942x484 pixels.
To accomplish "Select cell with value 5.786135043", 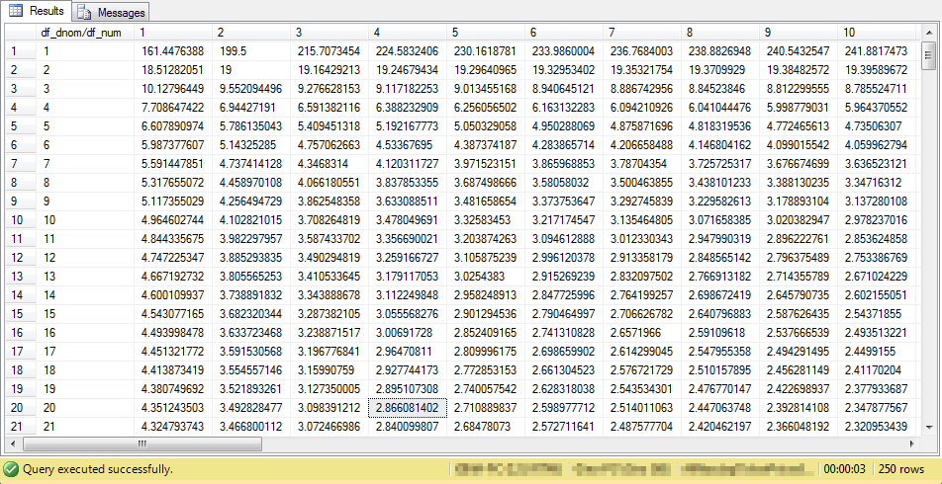I will 251,126.
